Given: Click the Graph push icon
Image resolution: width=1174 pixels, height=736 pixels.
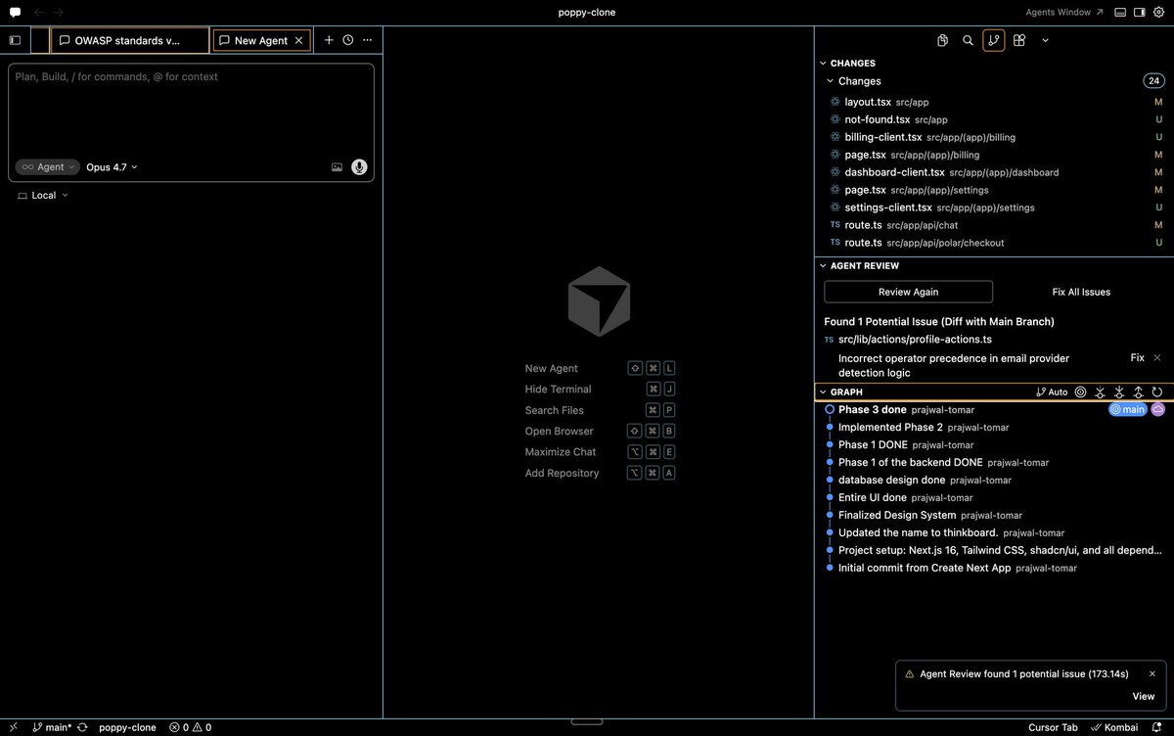Looking at the screenshot, I should [x=1138, y=391].
